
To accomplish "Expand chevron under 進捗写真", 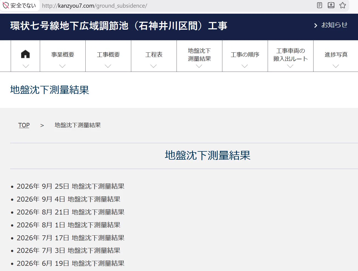I will pos(336,66).
